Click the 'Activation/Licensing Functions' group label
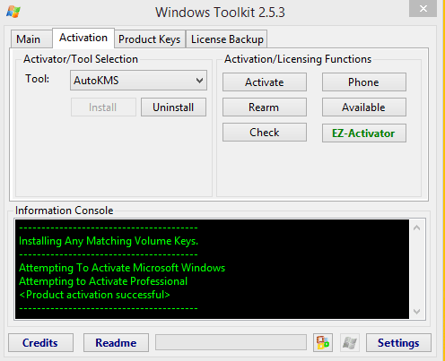The width and height of the screenshot is (445, 361). point(298,59)
